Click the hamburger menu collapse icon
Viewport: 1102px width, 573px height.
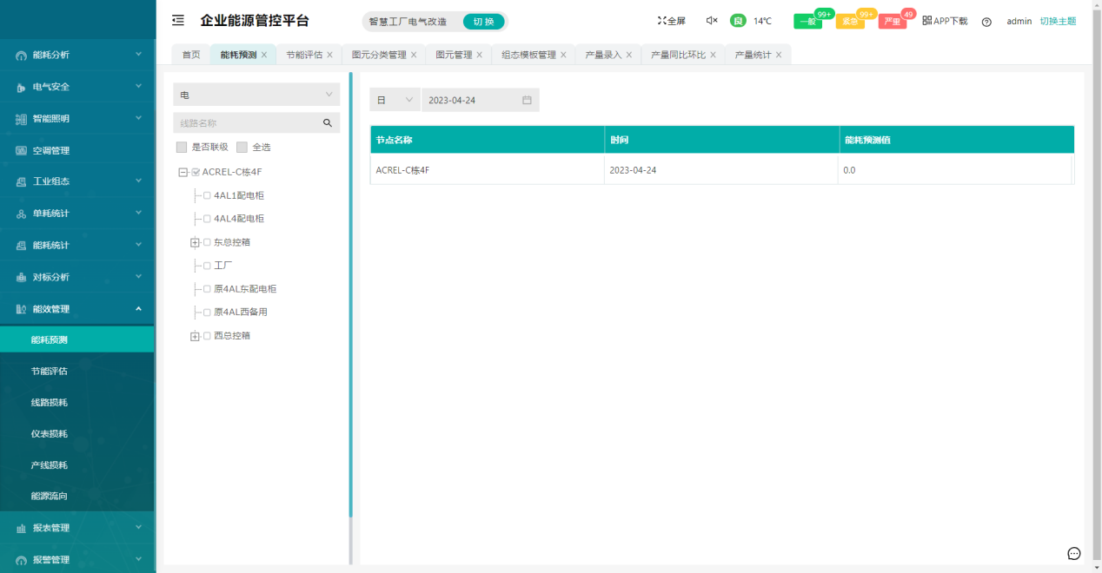point(178,21)
